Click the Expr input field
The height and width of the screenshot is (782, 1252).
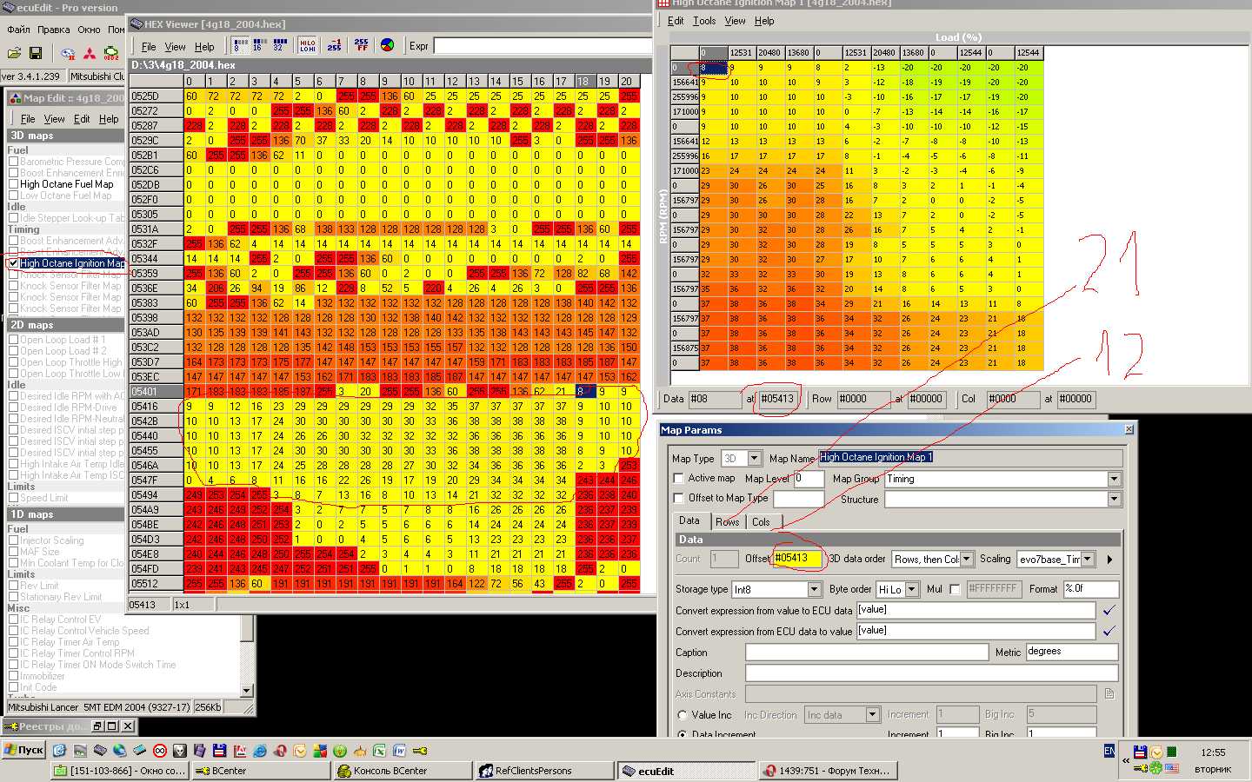click(x=541, y=45)
